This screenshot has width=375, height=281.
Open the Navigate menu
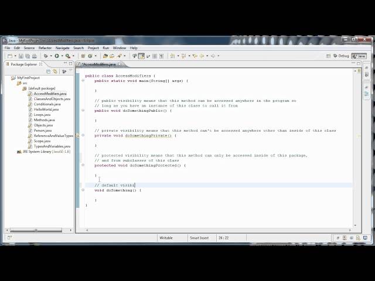[x=63, y=48]
